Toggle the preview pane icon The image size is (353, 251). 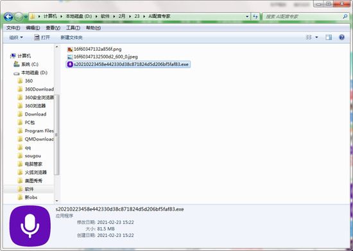329,37
